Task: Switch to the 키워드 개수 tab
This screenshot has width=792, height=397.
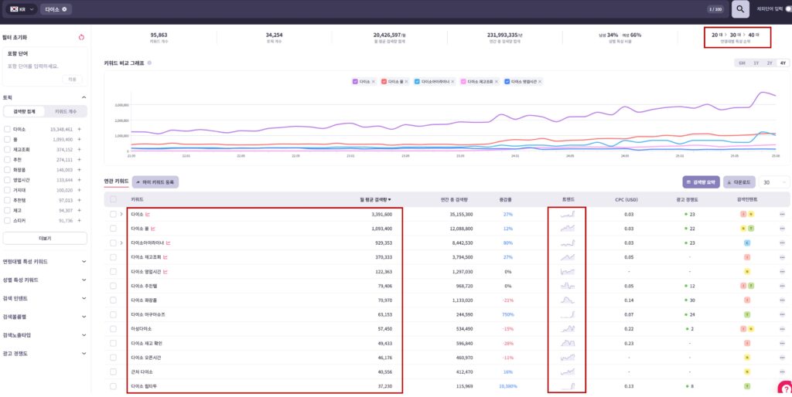Action: [65, 111]
